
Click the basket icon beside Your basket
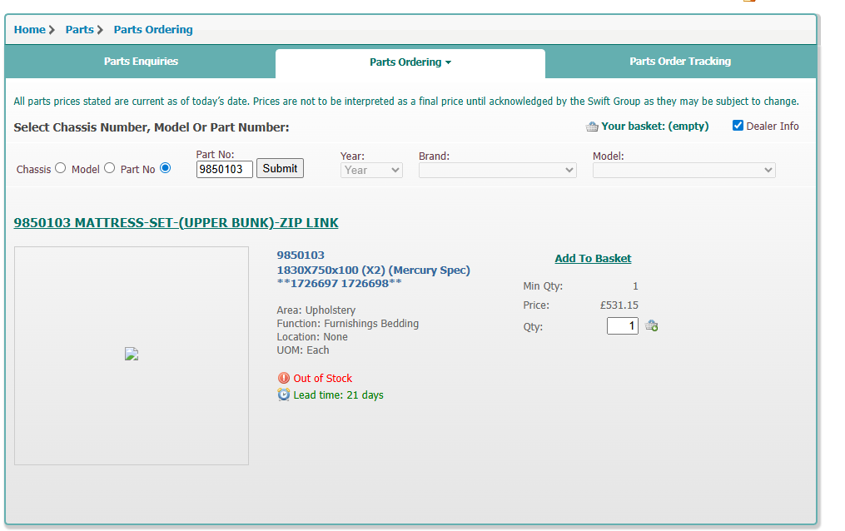[592, 127]
